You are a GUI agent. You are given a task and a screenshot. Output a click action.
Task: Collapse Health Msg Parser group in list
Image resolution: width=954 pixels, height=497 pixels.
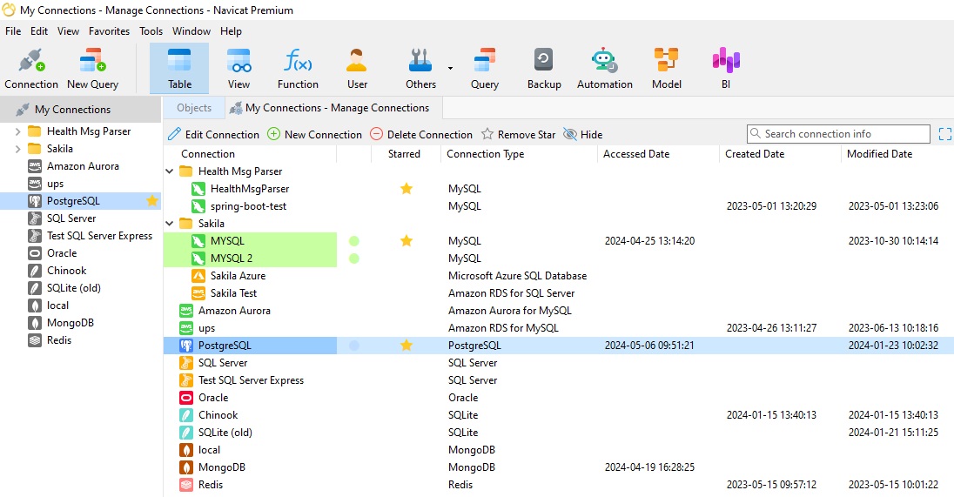[x=170, y=171]
